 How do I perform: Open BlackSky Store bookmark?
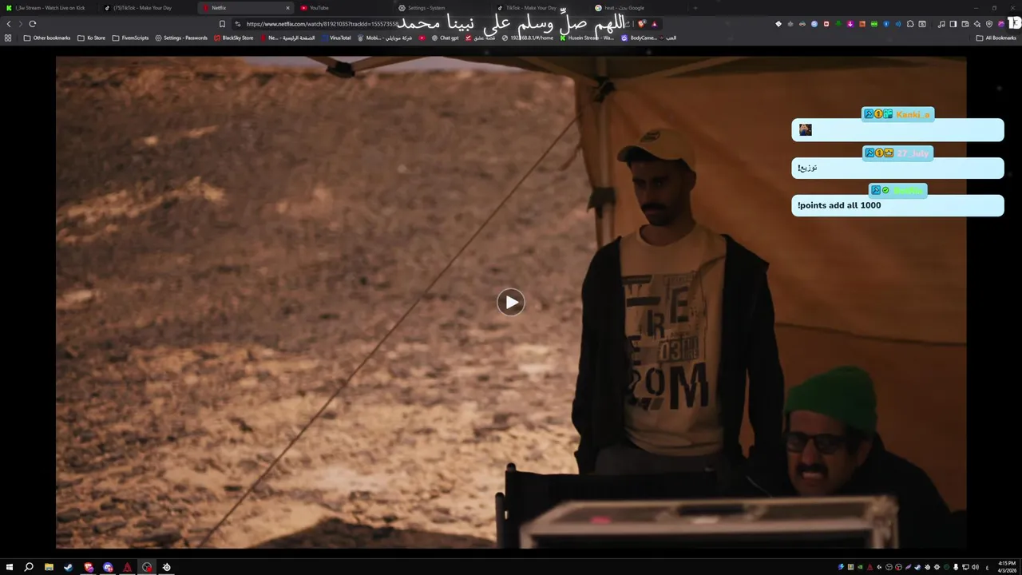pos(233,38)
